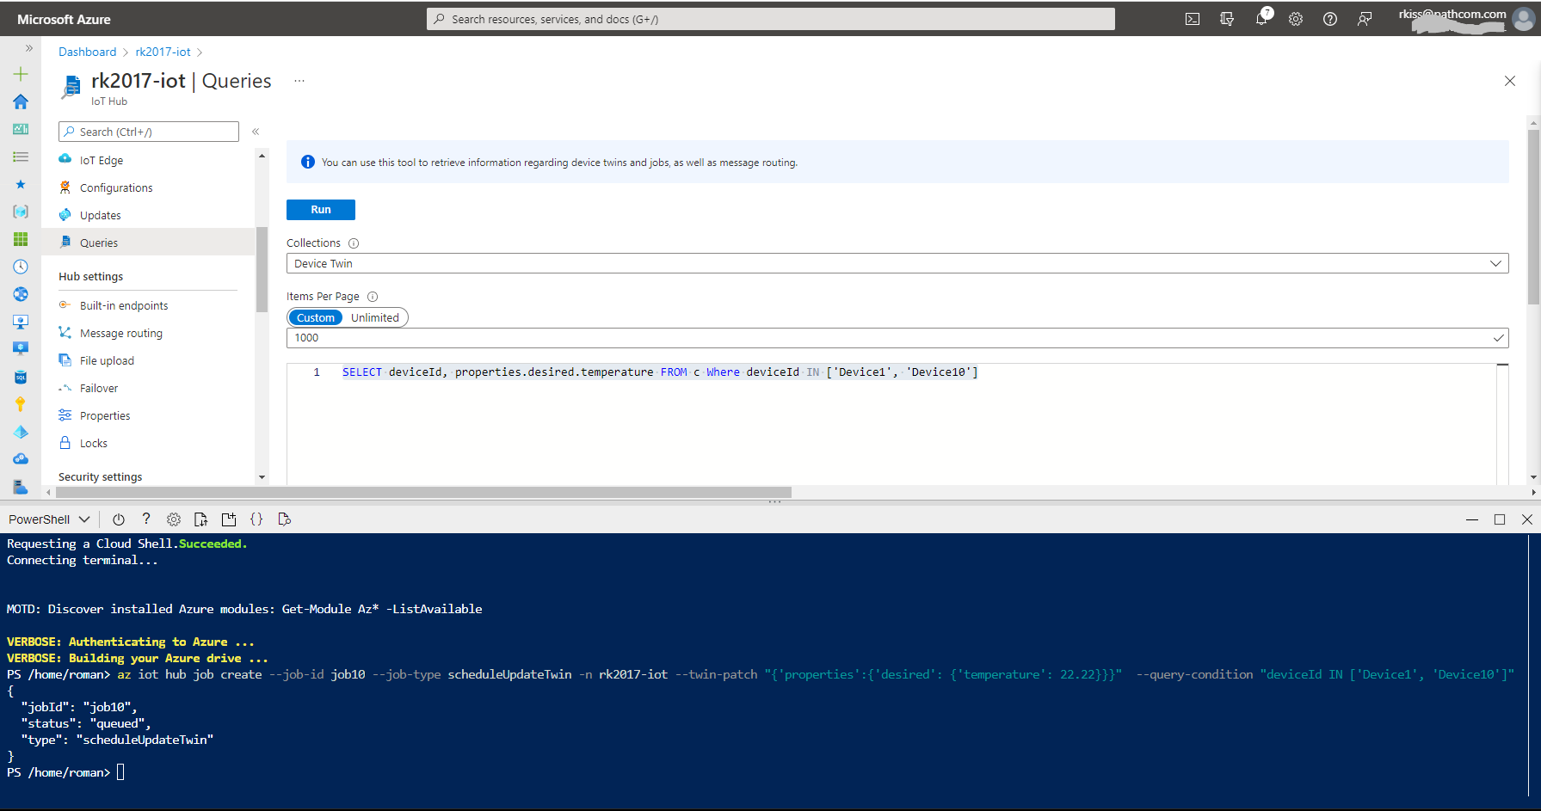The height and width of the screenshot is (811, 1541).
Task: Open the Feedback icon in header
Action: point(1365,19)
